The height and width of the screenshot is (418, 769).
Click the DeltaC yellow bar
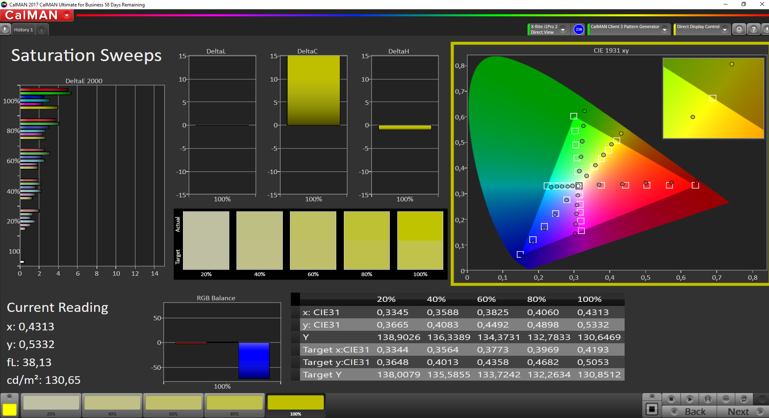point(313,90)
